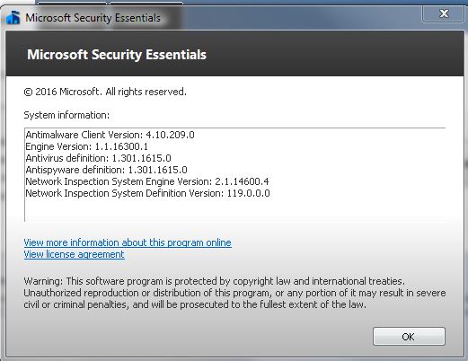Click the Microsoft Security Essentials castle icon
The image size is (468, 361).
pyautogui.click(x=13, y=18)
